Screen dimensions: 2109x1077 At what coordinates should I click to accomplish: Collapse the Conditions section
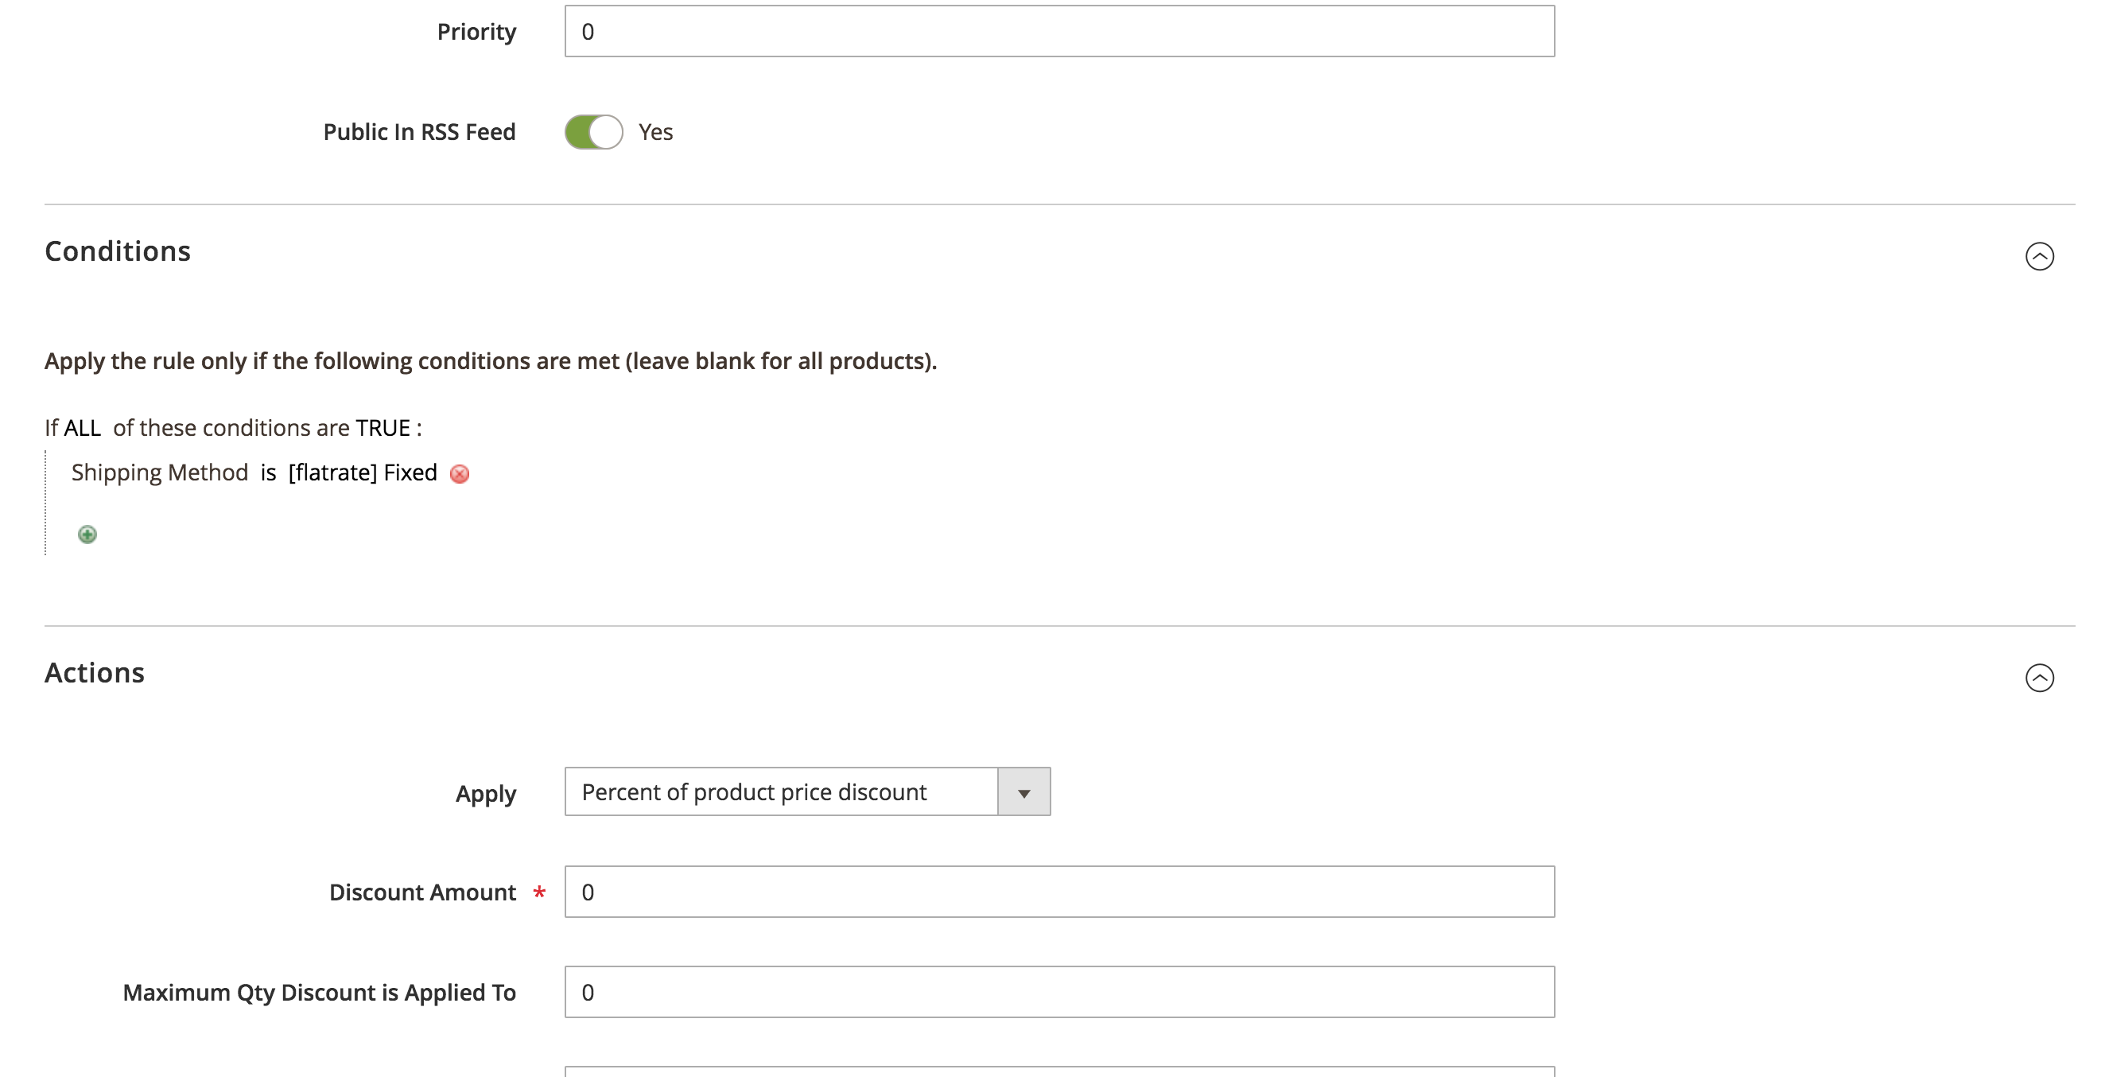[x=2039, y=256]
